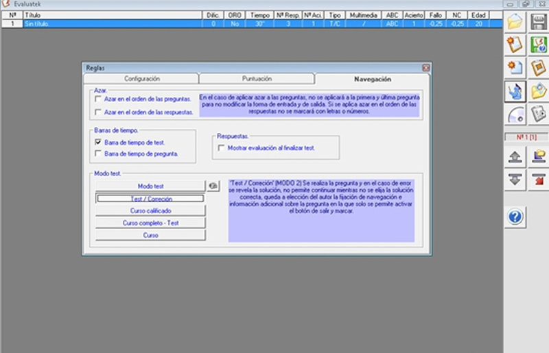
Task: Switch to the Puntuación tab
Action: pos(257,79)
